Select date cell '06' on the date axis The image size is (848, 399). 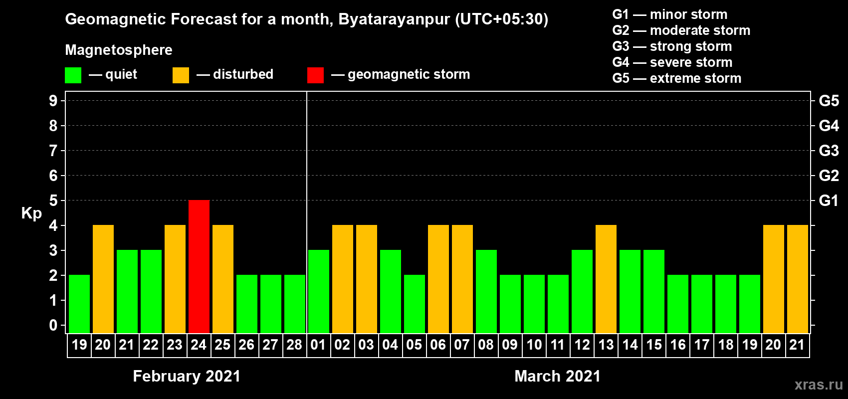[x=438, y=345]
